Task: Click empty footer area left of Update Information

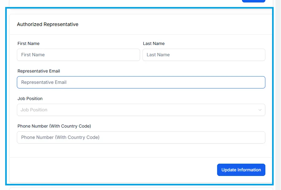Action: click(x=113, y=170)
